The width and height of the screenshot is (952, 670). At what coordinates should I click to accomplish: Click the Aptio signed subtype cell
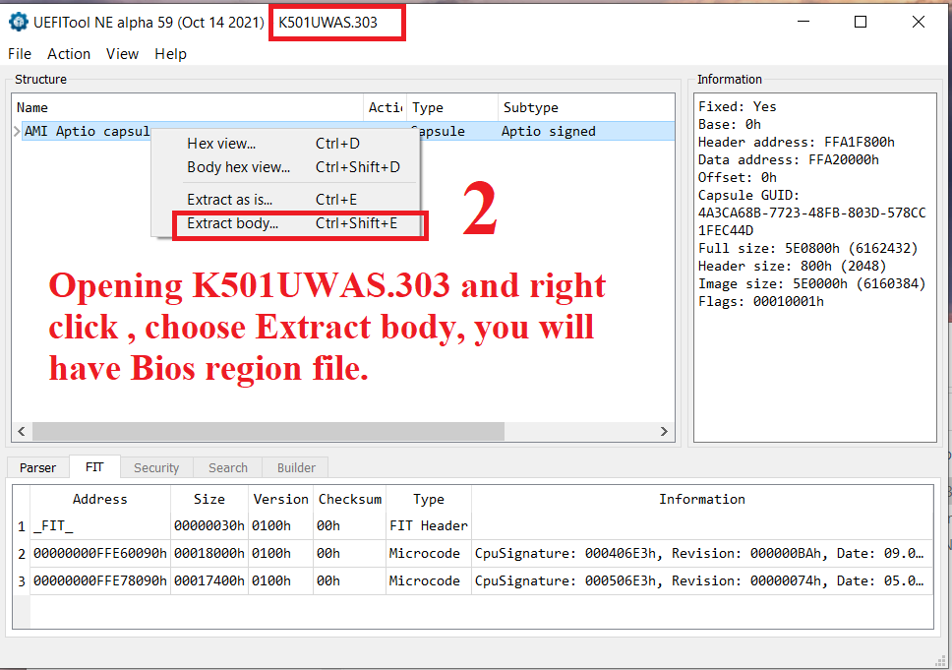pyautogui.click(x=548, y=131)
